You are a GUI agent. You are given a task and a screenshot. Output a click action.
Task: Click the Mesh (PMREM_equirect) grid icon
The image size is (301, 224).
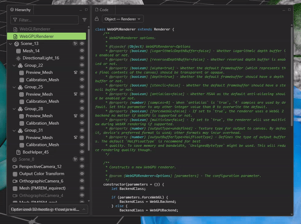pyautogui.click(x=15, y=188)
